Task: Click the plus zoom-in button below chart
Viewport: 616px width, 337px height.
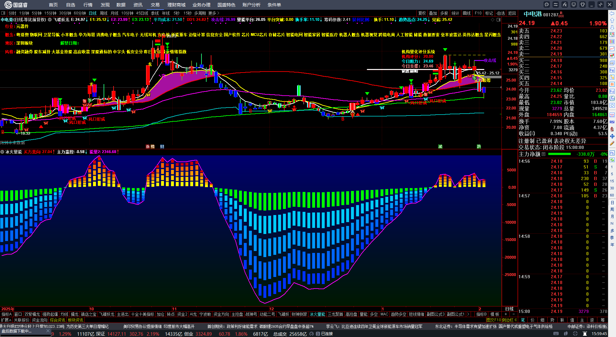Action: coord(506,314)
